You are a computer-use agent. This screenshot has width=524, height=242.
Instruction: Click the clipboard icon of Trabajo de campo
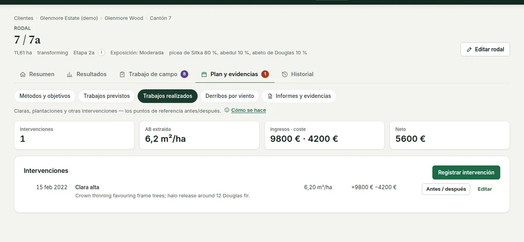tap(122, 74)
